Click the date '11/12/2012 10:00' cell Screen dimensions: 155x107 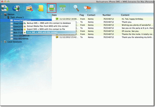pyautogui.click(x=69, y=19)
